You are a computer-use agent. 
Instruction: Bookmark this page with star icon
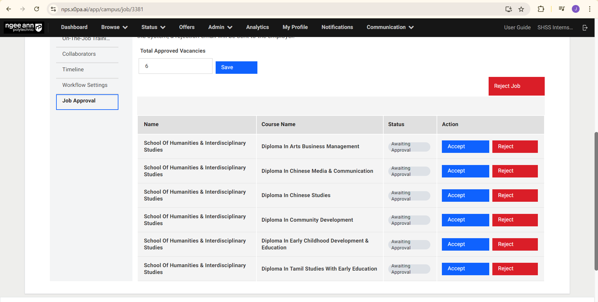pos(521,9)
